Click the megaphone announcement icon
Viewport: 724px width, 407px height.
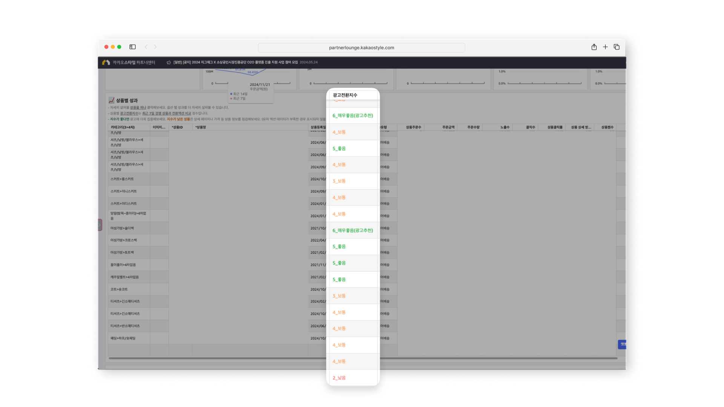(169, 63)
